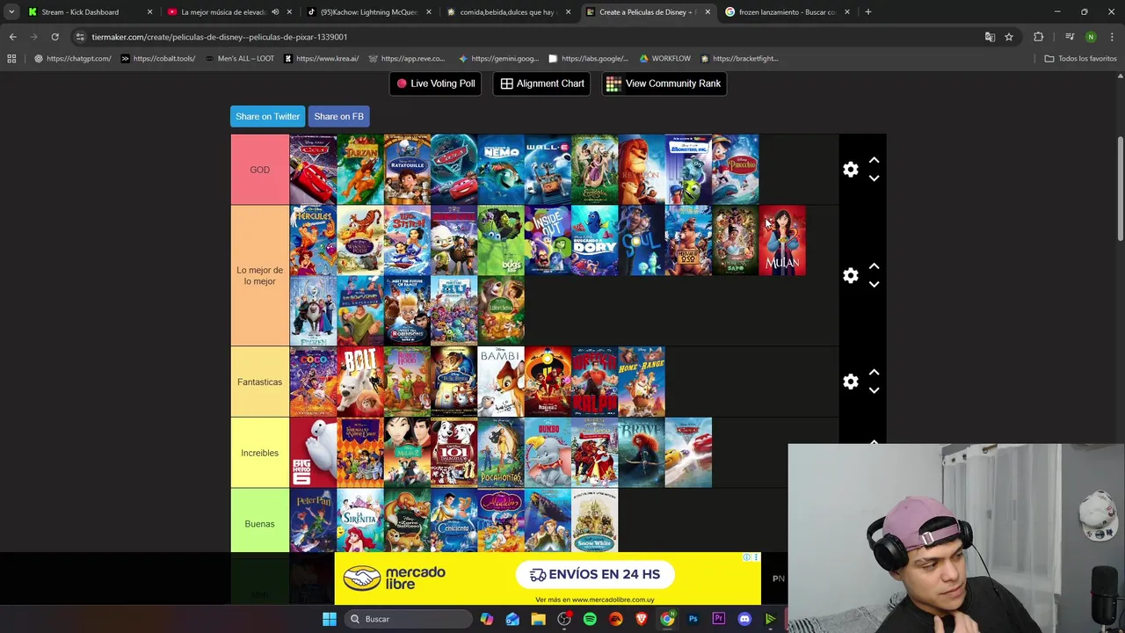Switch to frozen lanzamiento search tab

pos(787,12)
